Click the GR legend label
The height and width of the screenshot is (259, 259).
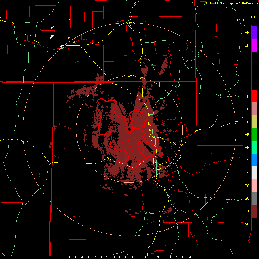point(247,109)
